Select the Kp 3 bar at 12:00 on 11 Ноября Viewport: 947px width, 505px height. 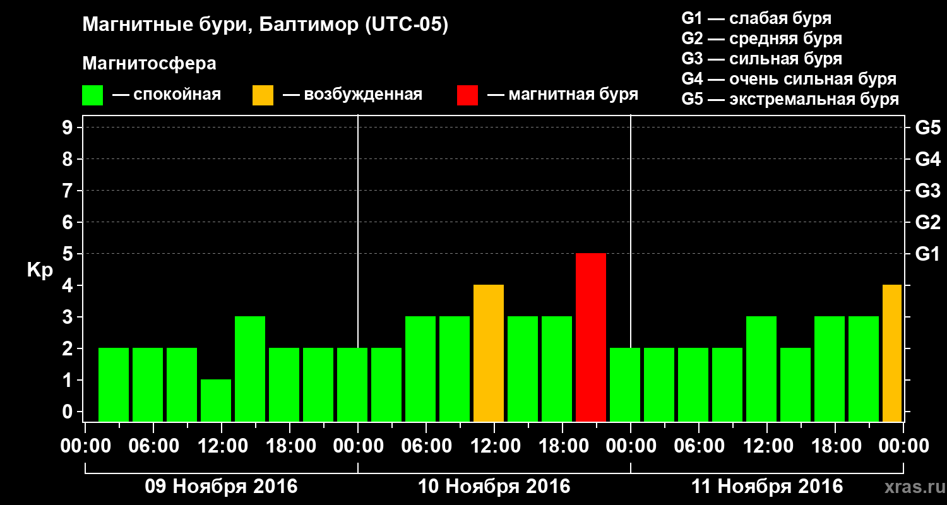[x=761, y=369]
